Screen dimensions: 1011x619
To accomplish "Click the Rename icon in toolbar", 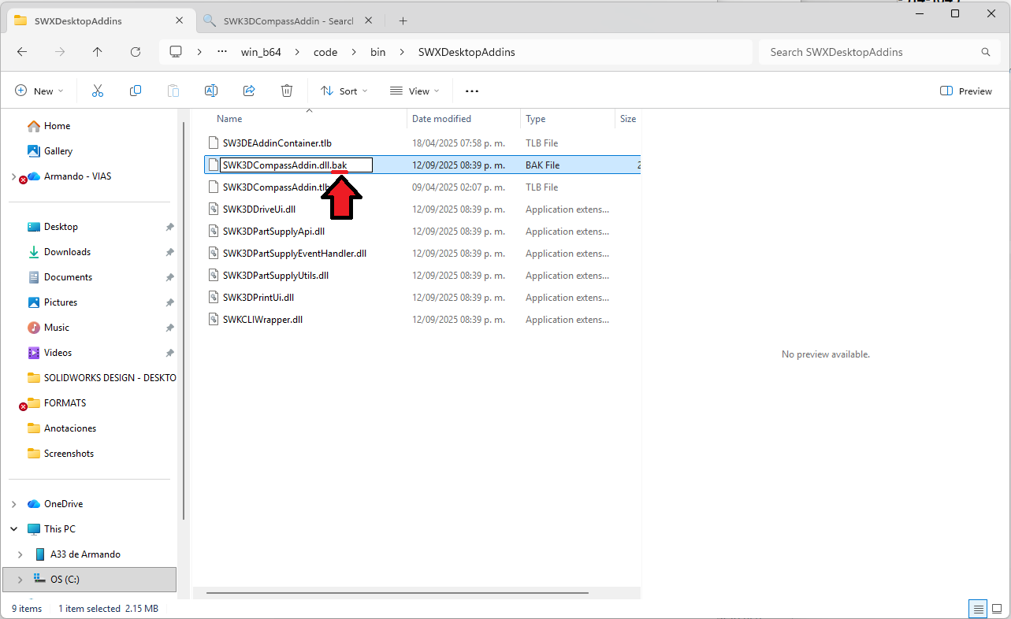I will (x=211, y=91).
